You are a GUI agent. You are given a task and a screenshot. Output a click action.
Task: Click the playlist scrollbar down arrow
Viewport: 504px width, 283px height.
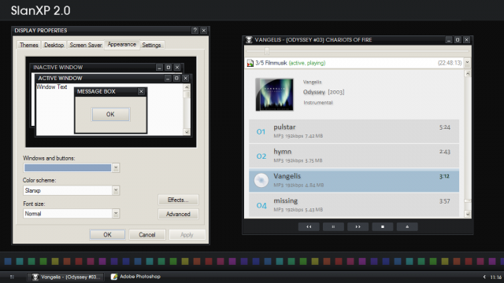pyautogui.click(x=467, y=214)
